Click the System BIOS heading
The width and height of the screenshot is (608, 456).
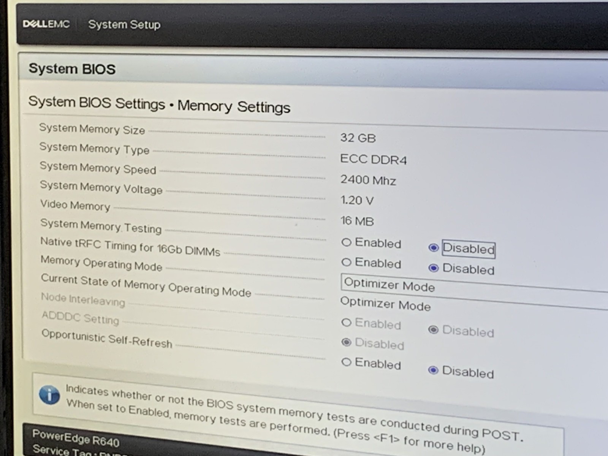pos(72,69)
